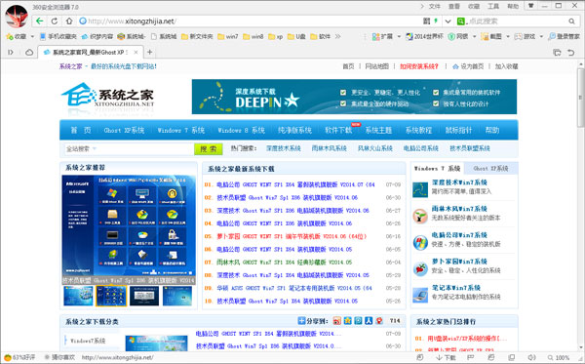Open the 收藏 menu in title bar
This screenshot has width=585, height=364.
[474, 6]
